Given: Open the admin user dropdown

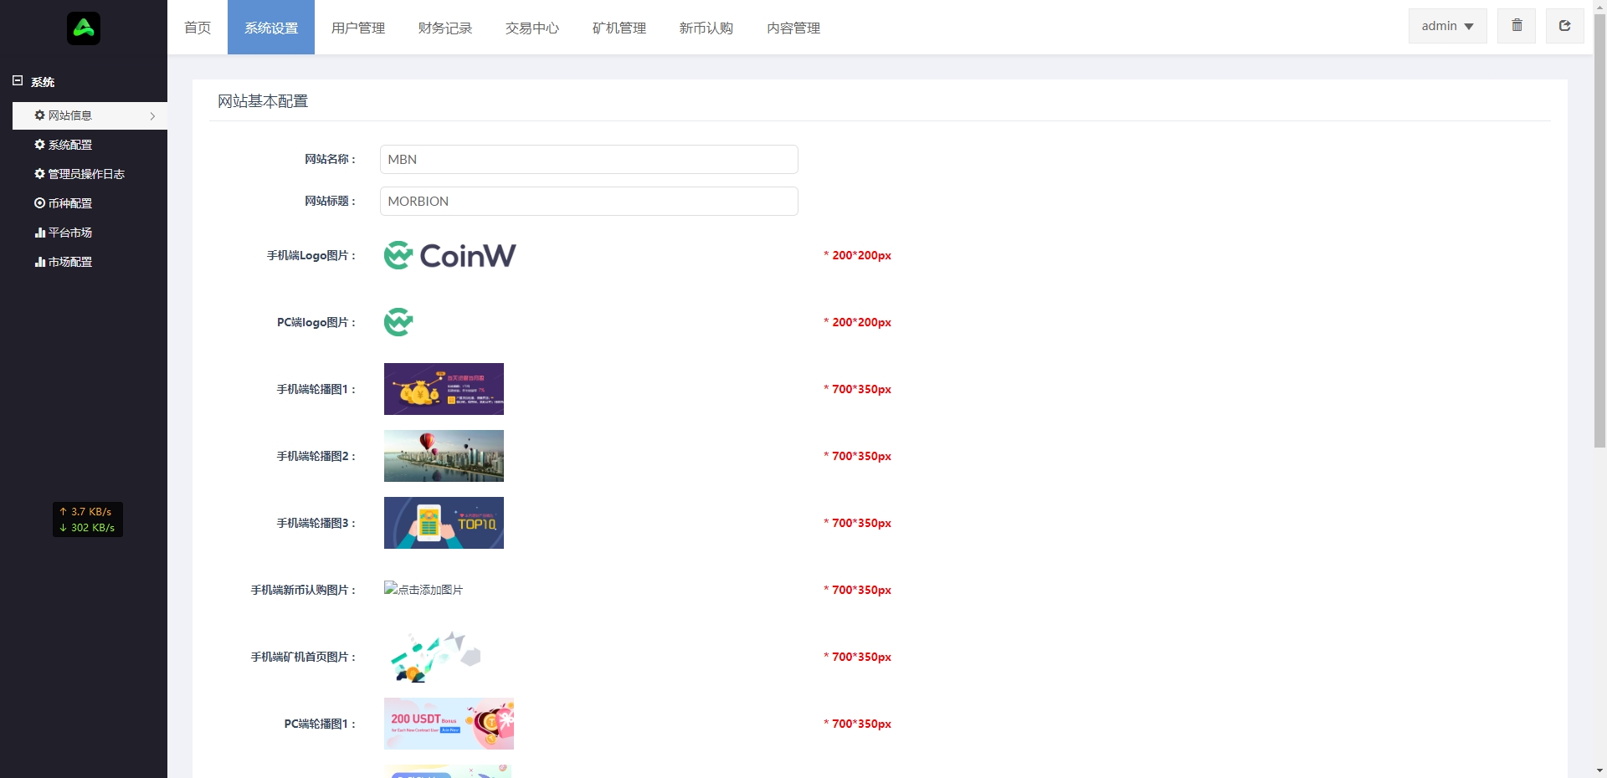Looking at the screenshot, I should click(1447, 26).
